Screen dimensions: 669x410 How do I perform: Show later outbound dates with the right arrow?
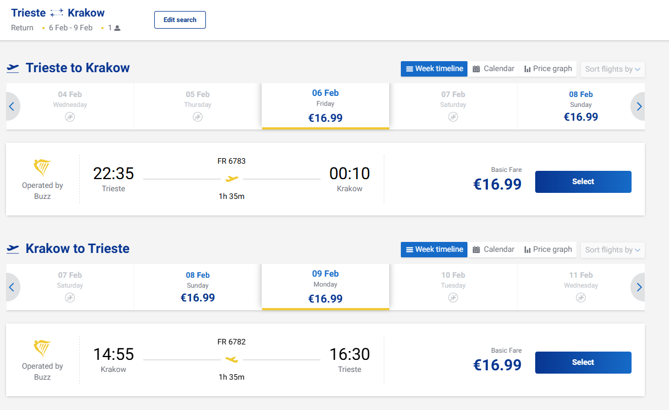(639, 107)
